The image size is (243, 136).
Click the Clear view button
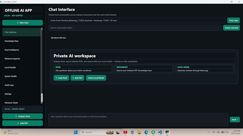tap(234, 21)
